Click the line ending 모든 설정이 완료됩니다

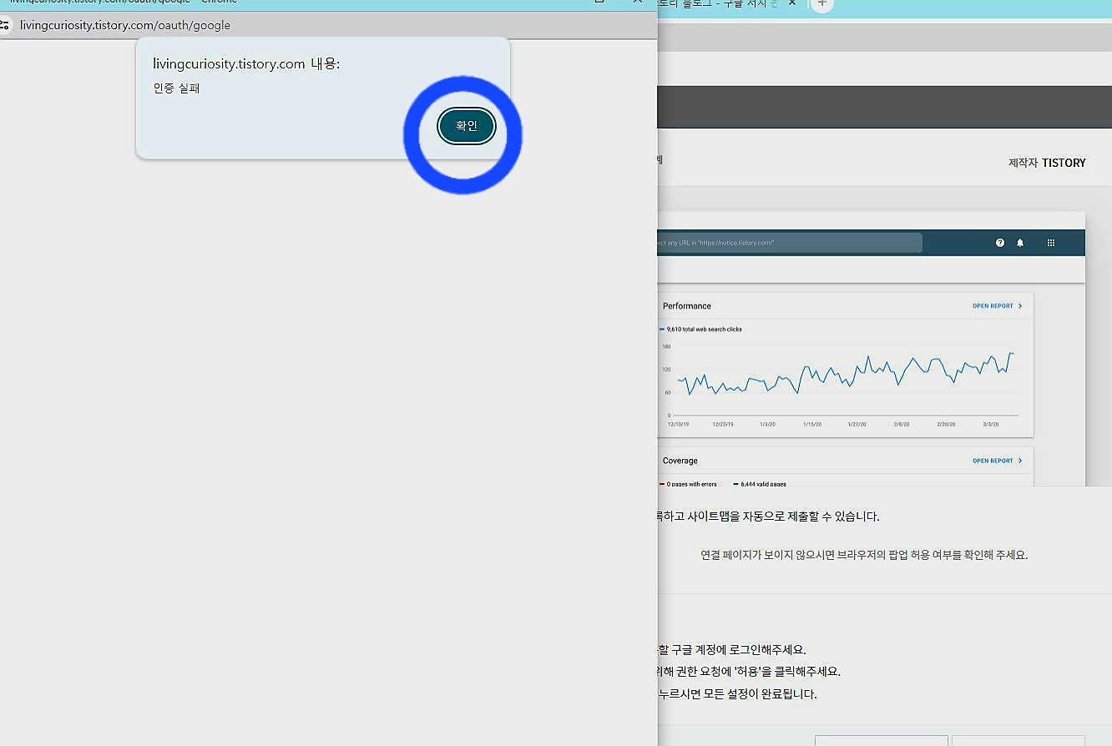click(738, 693)
